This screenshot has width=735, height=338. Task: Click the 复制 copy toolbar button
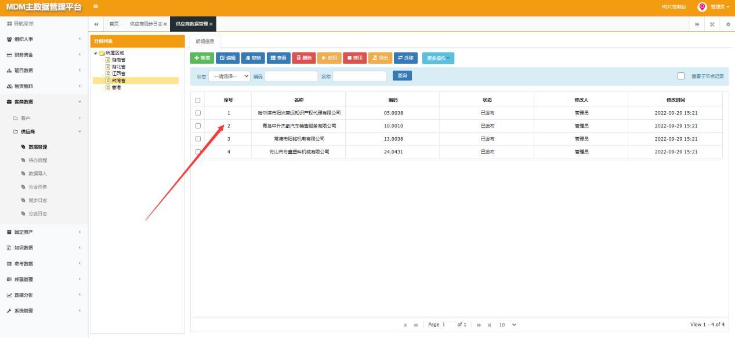253,58
